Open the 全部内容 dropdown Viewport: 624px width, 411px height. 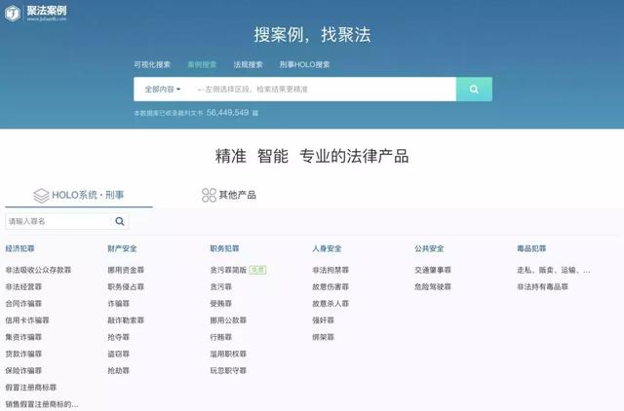(163, 89)
